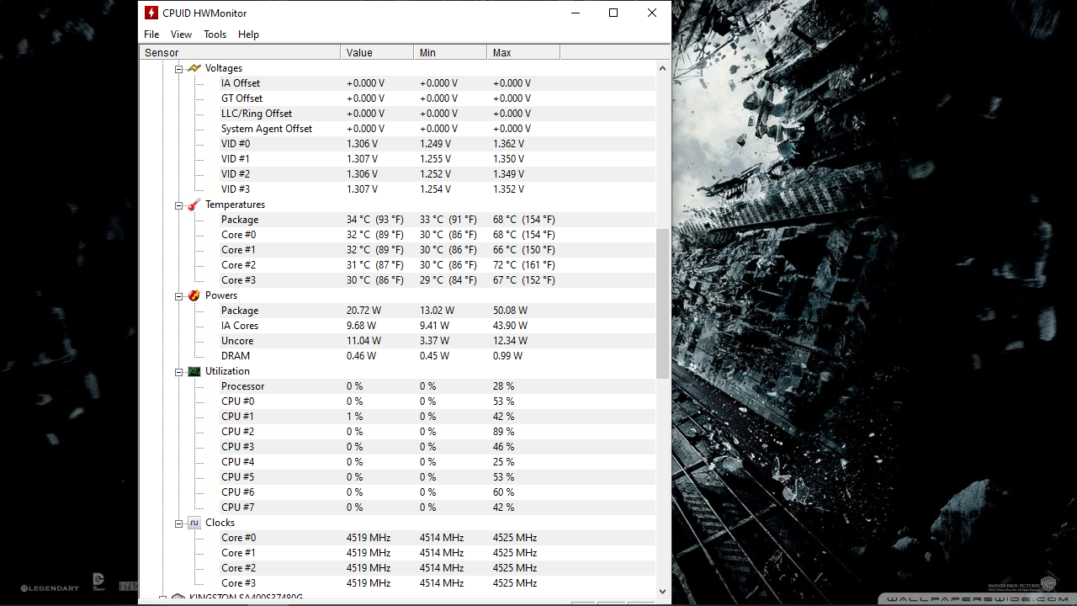Collapse the Powers tree node
Viewport: 1077px width, 606px height.
tap(178, 295)
